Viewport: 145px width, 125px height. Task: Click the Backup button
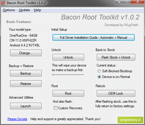26,73
